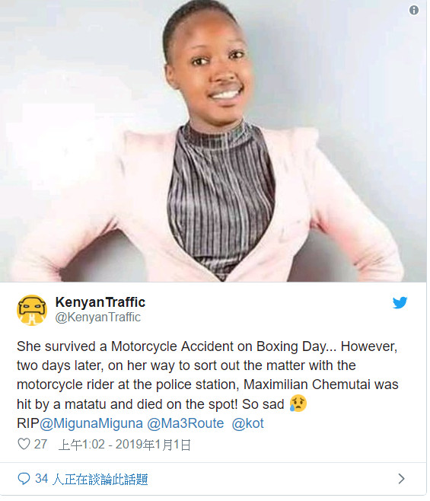The height and width of the screenshot is (501, 430).
Task: Like the tweet with the heart icon
Action: 24,444
